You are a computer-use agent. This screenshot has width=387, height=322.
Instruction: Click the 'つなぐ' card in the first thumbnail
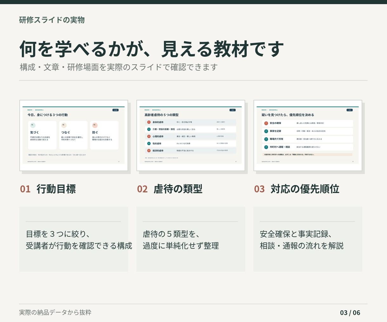coord(73,135)
